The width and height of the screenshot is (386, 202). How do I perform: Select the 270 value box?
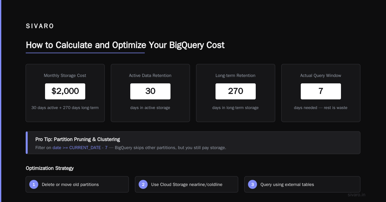click(x=235, y=91)
